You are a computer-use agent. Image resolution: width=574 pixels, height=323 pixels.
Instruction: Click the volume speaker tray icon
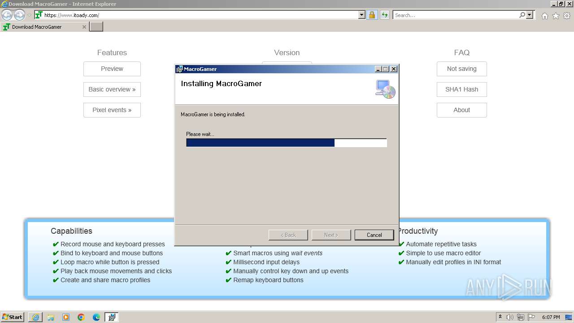510,317
